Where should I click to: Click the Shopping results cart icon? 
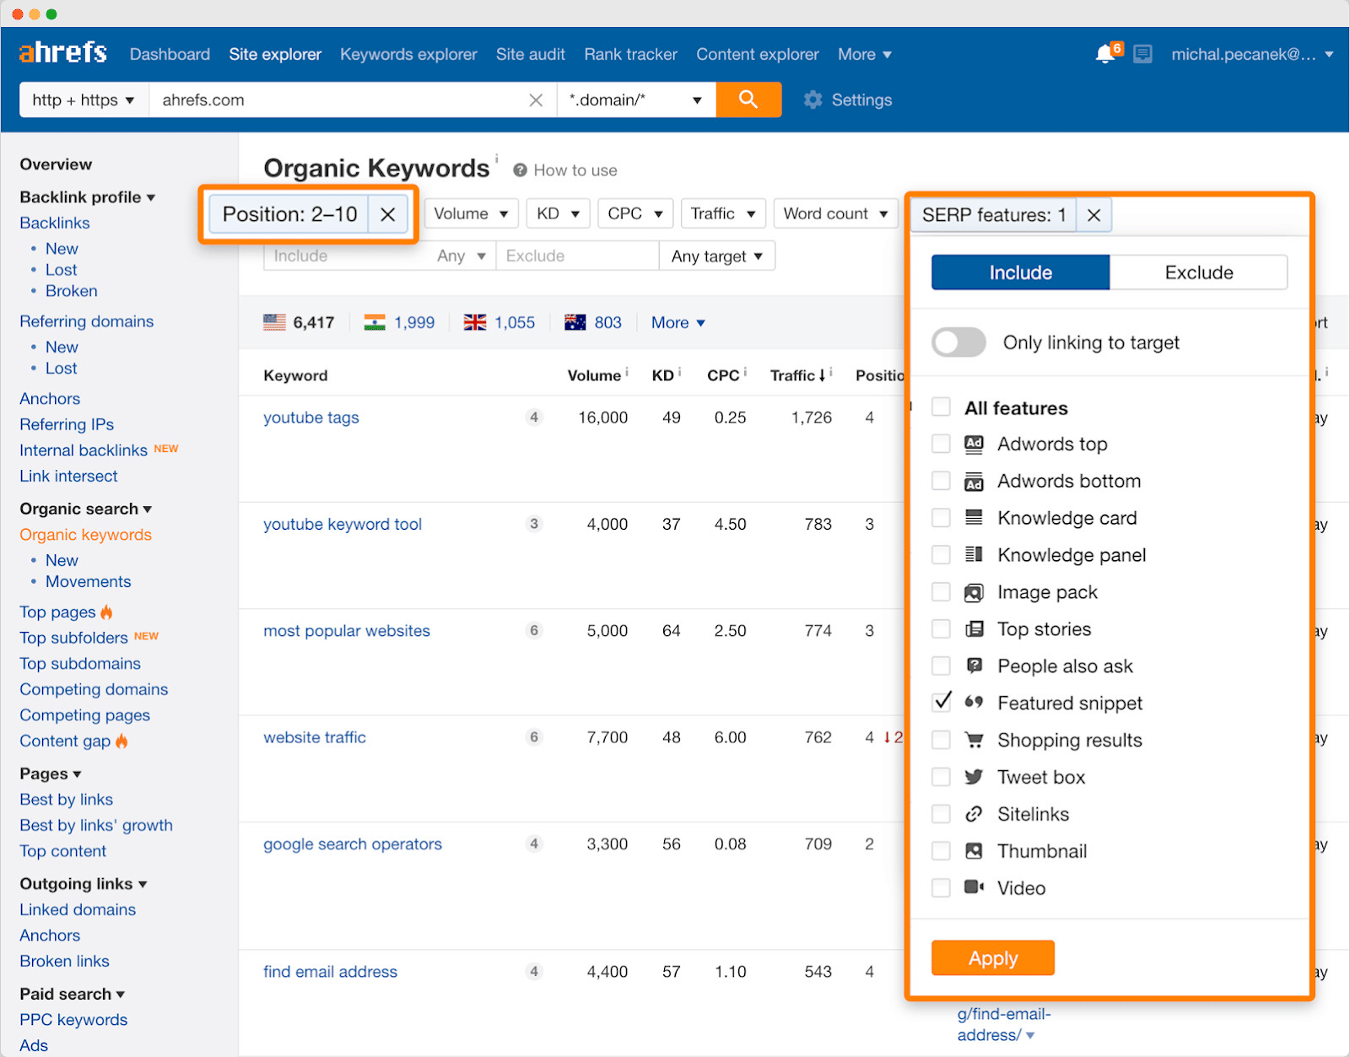(x=974, y=740)
